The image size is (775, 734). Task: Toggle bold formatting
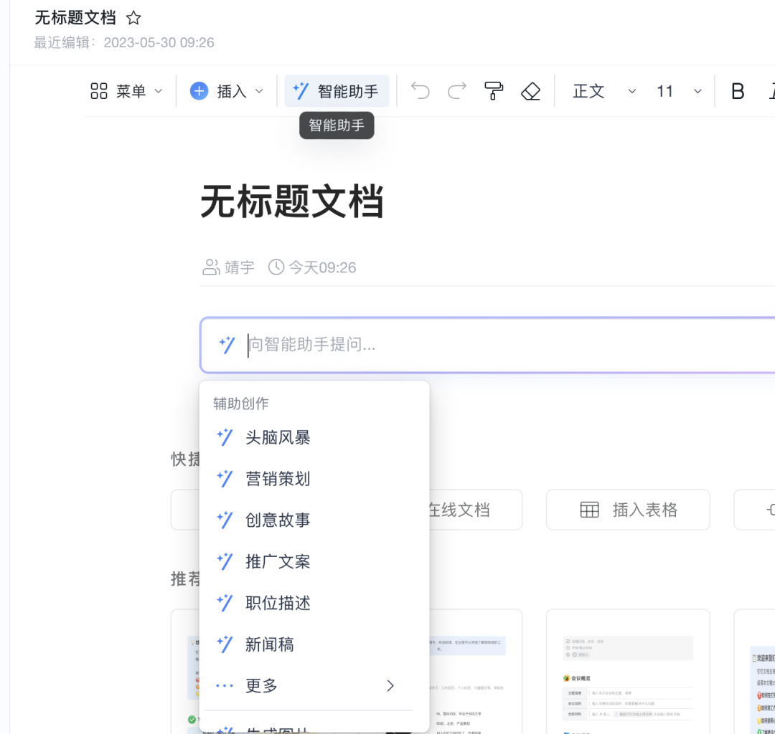click(x=738, y=91)
